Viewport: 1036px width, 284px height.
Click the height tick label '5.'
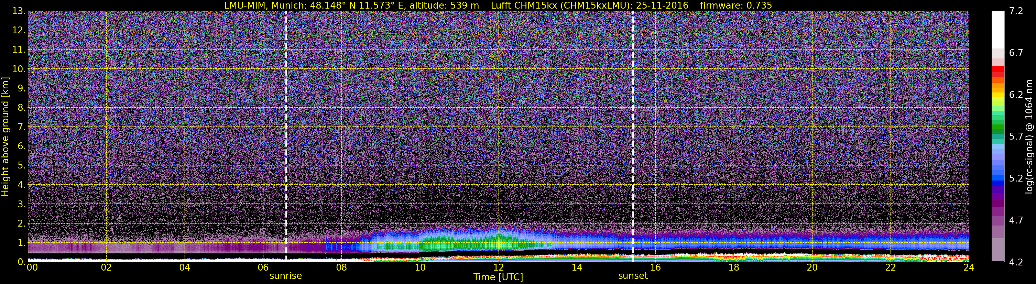coord(21,165)
